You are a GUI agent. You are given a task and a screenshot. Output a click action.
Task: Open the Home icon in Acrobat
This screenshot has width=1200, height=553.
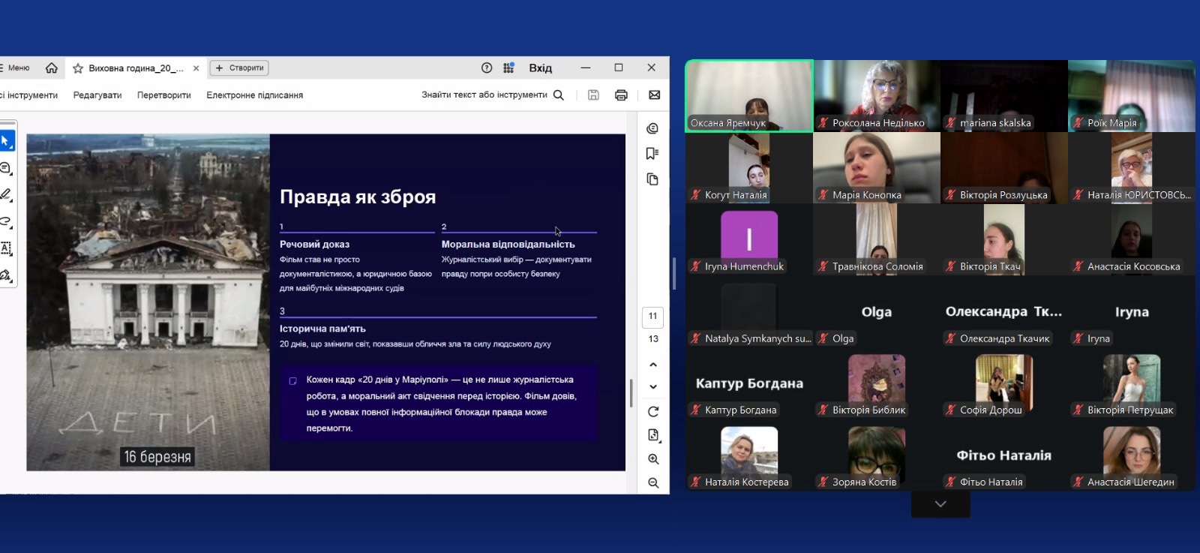pos(51,68)
